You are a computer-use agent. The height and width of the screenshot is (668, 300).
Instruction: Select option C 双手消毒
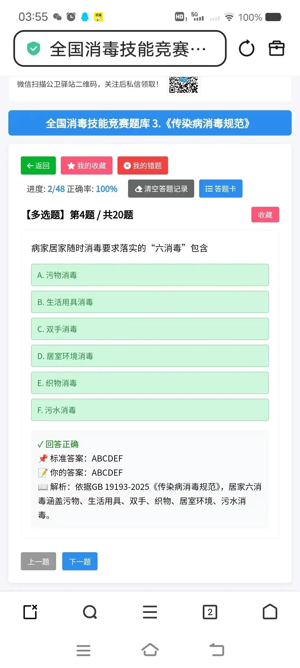point(150,329)
